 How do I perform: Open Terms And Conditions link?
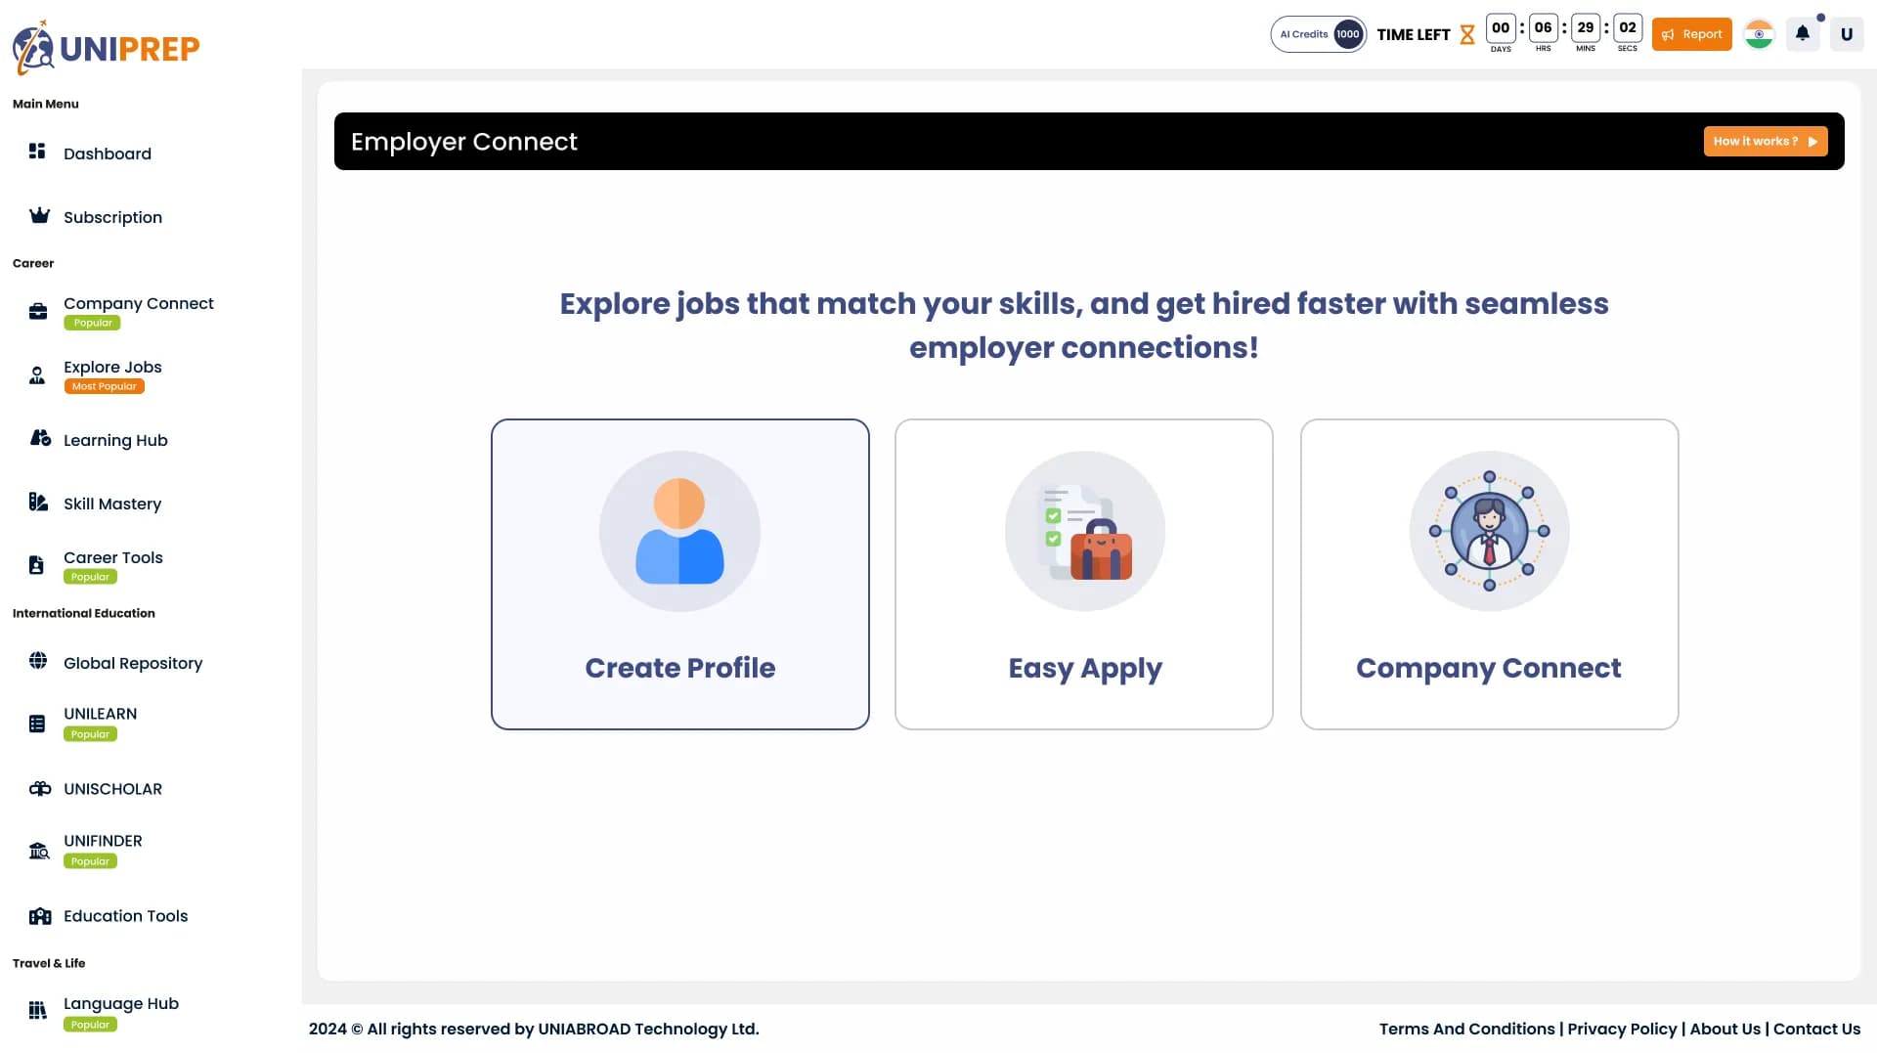click(x=1466, y=1029)
